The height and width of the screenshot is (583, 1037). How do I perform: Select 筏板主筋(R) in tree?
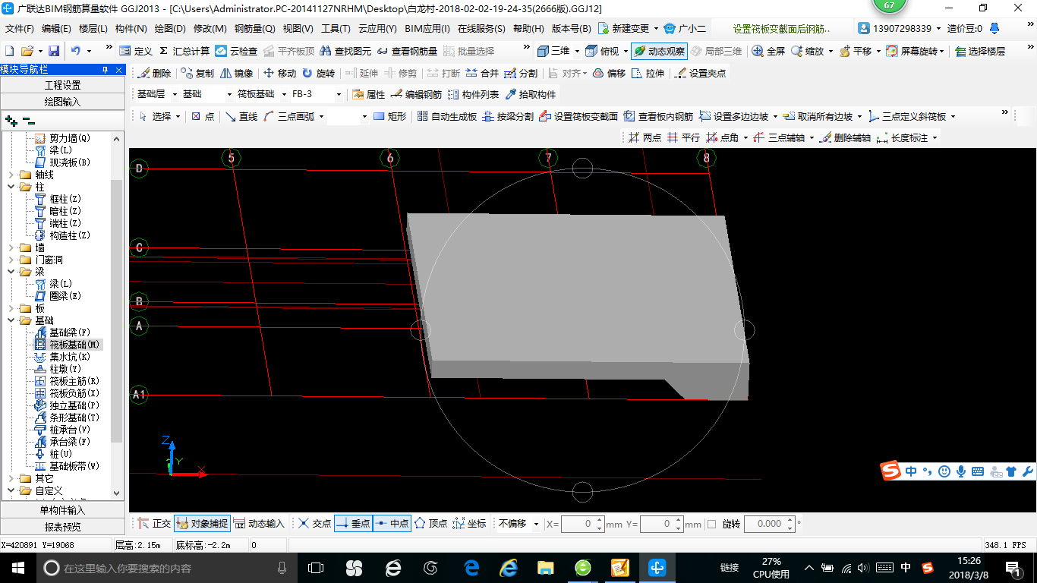[74, 381]
